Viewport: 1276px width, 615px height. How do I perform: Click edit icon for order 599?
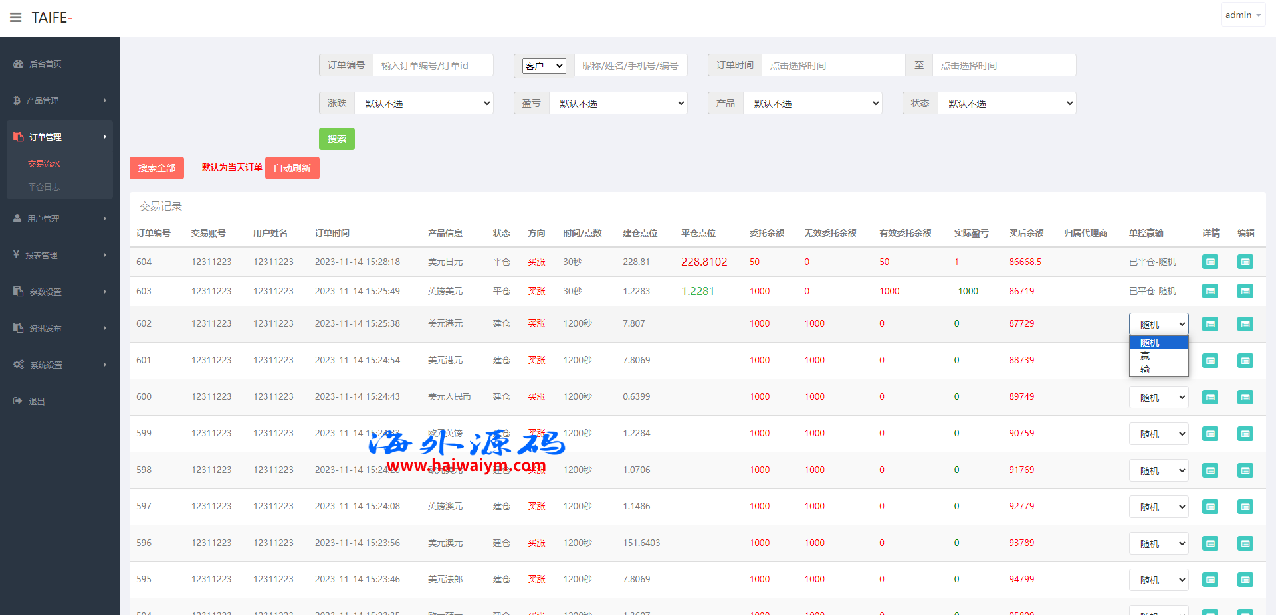1245,434
